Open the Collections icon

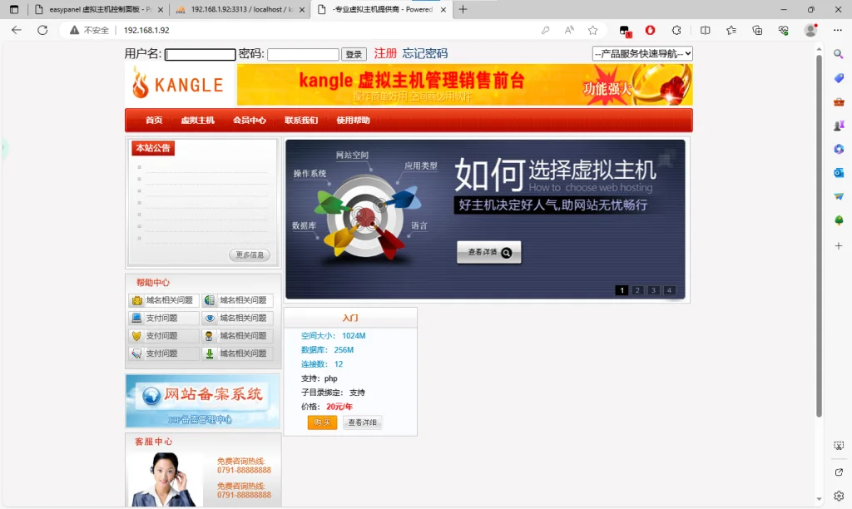(x=757, y=31)
